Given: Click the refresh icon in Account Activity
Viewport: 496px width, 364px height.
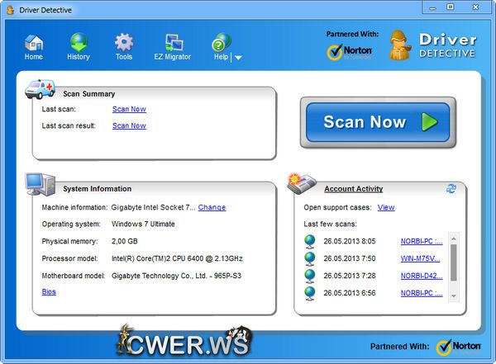Looking at the screenshot, I should point(451,188).
